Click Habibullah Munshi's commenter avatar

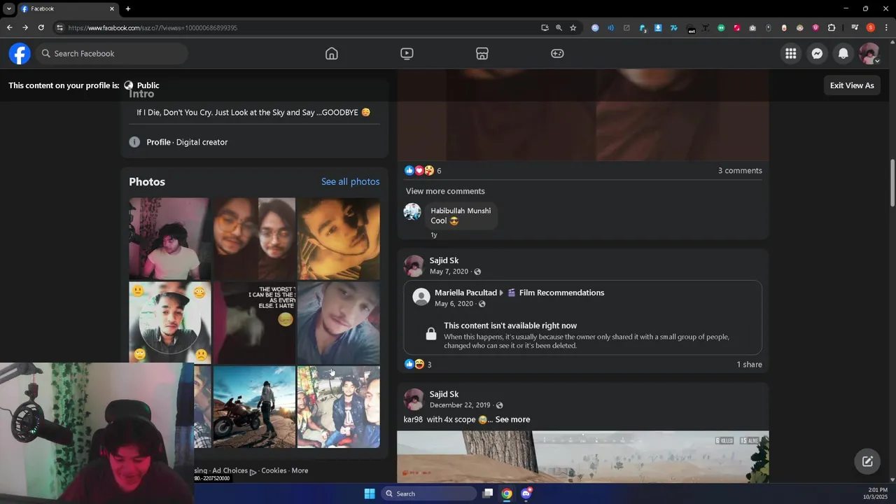coord(412,212)
